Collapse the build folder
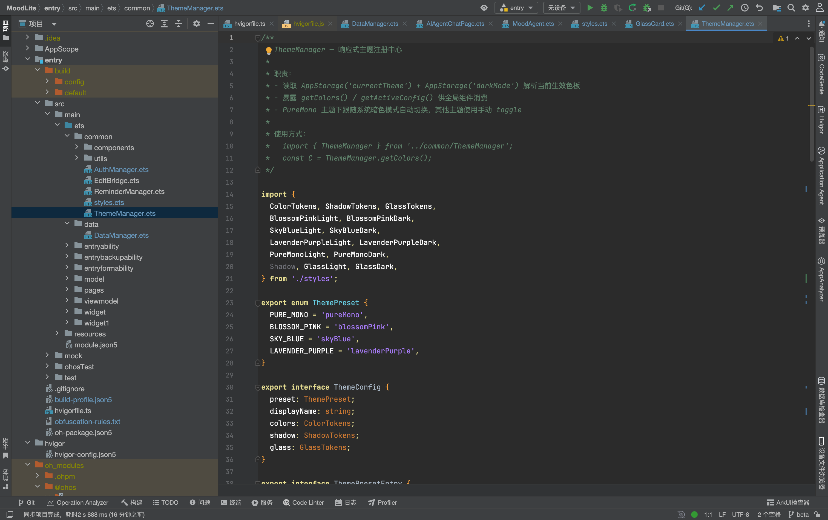The width and height of the screenshot is (828, 520). point(38,70)
